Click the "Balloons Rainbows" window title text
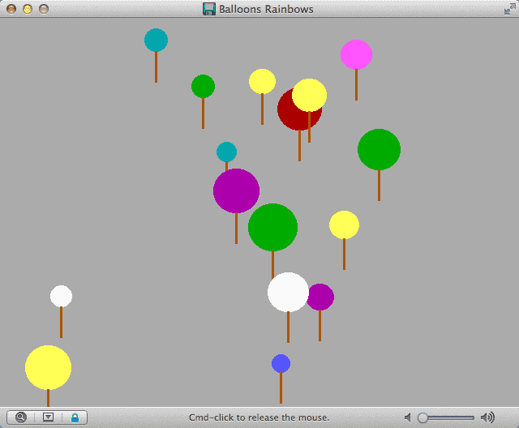The width and height of the screenshot is (519, 428). tap(266, 9)
